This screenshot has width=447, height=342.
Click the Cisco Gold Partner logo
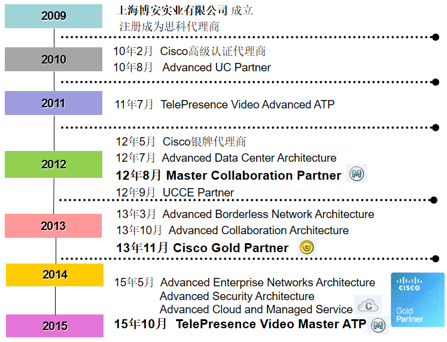418,298
